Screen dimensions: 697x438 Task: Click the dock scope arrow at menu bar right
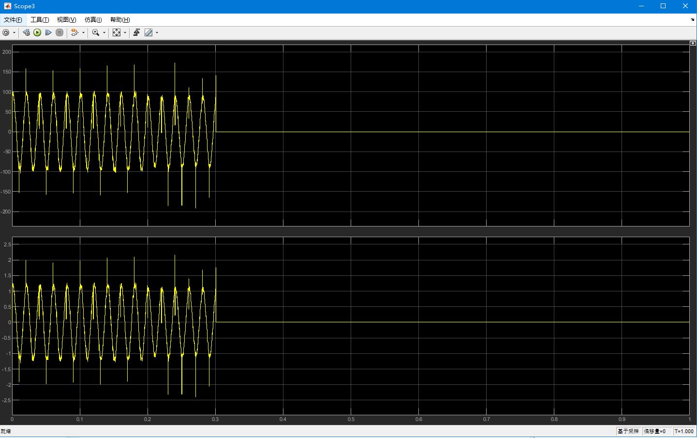693,20
